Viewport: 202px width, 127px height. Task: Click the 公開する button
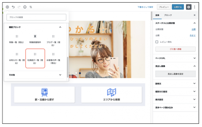tap(178, 7)
